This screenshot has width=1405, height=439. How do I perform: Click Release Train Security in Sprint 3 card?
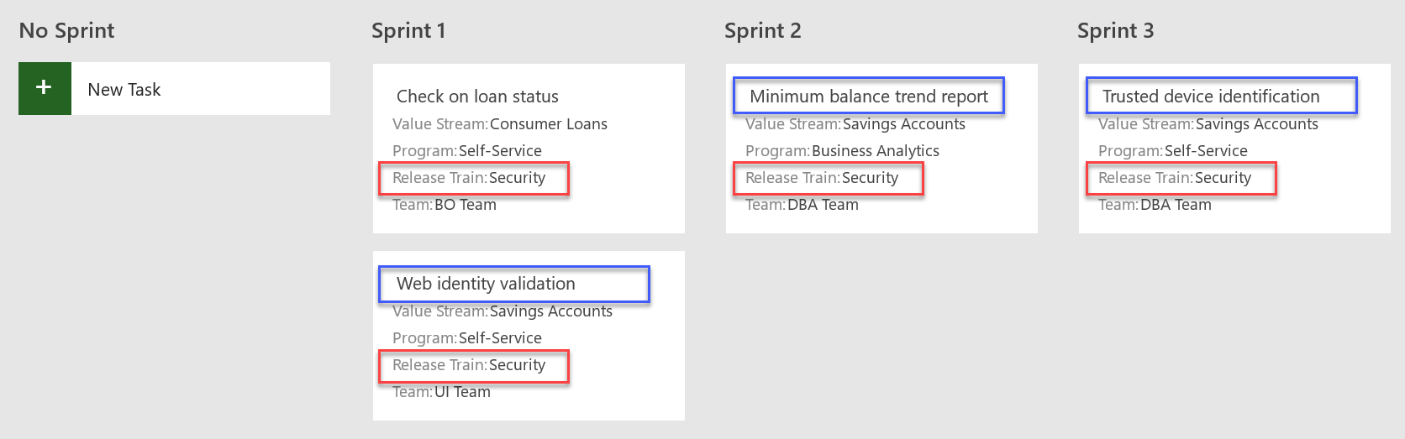point(1175,178)
